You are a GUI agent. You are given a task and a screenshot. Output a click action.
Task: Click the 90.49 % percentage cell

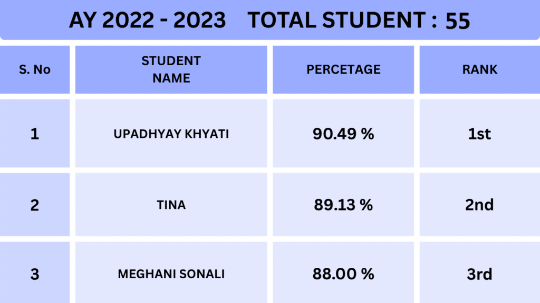(x=343, y=134)
